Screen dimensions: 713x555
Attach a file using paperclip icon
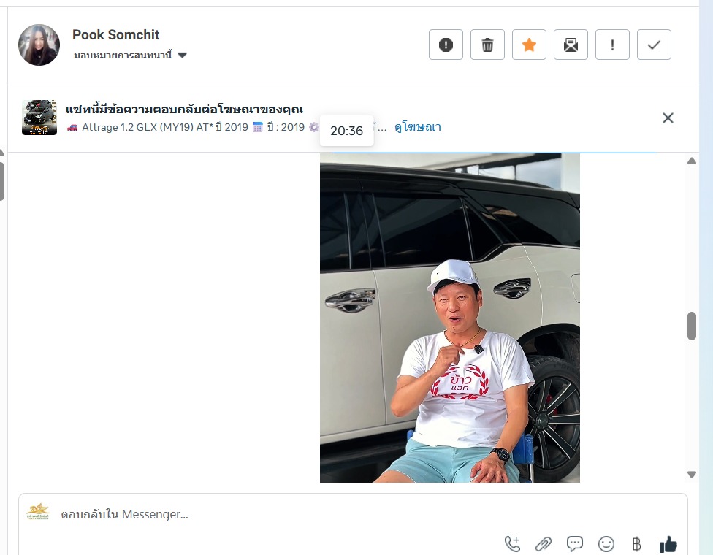coord(544,543)
